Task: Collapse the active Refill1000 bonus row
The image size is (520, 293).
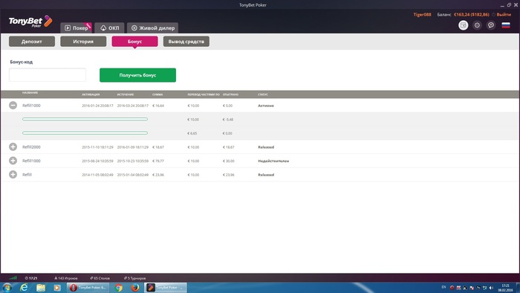Action: [13, 106]
